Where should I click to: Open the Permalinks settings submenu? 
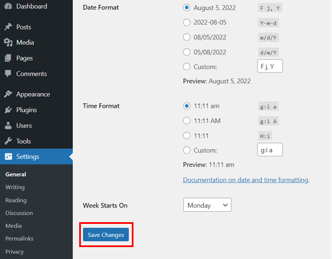click(x=19, y=239)
